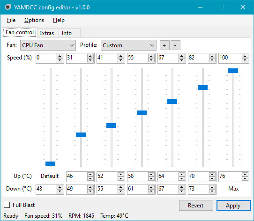Increase Down temperature 55 with up arrow
This screenshot has width=254, height=221.
point(121,187)
